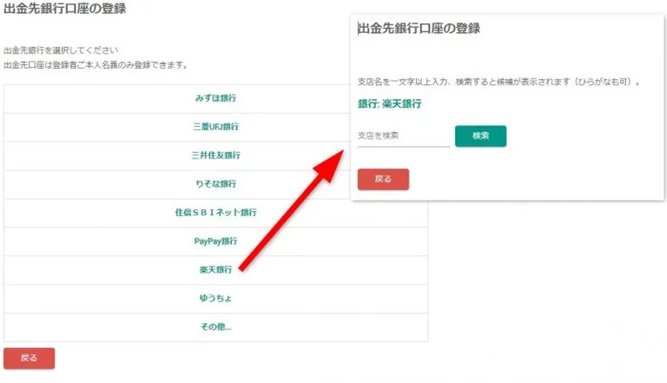
Task: Choose 住信SBIネット銀行 option
Action: click(215, 213)
